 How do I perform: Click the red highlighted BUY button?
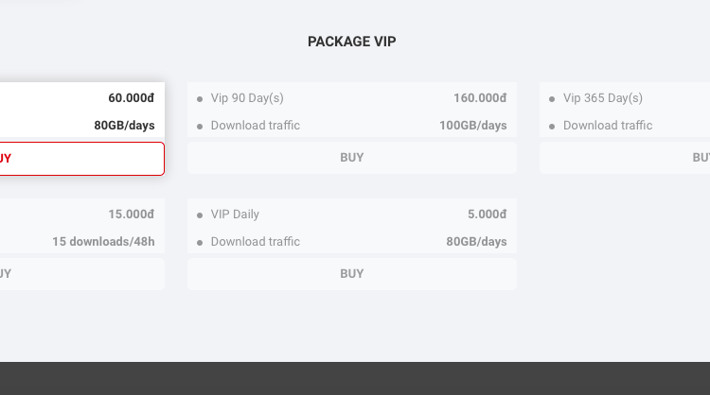pos(82,159)
